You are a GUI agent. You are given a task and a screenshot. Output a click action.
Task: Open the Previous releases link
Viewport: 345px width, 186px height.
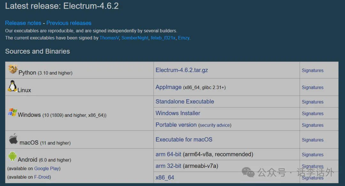click(69, 23)
